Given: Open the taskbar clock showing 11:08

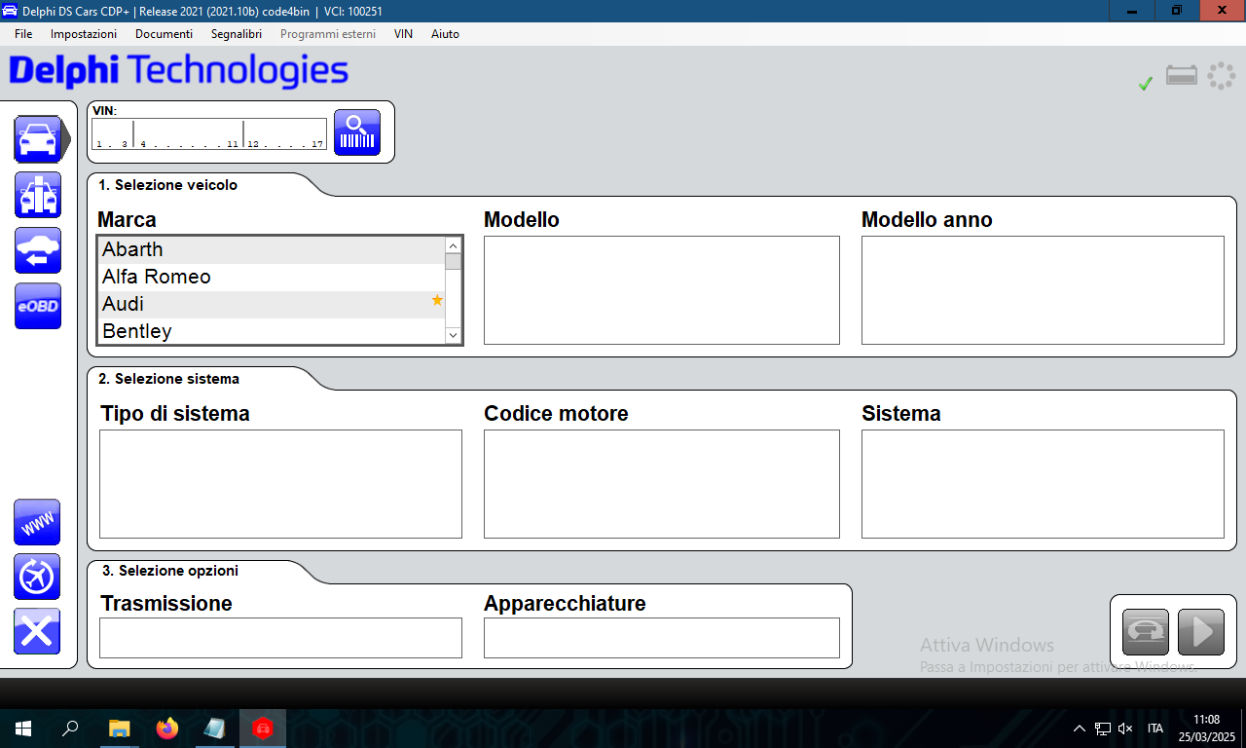Looking at the screenshot, I should point(1206,728).
